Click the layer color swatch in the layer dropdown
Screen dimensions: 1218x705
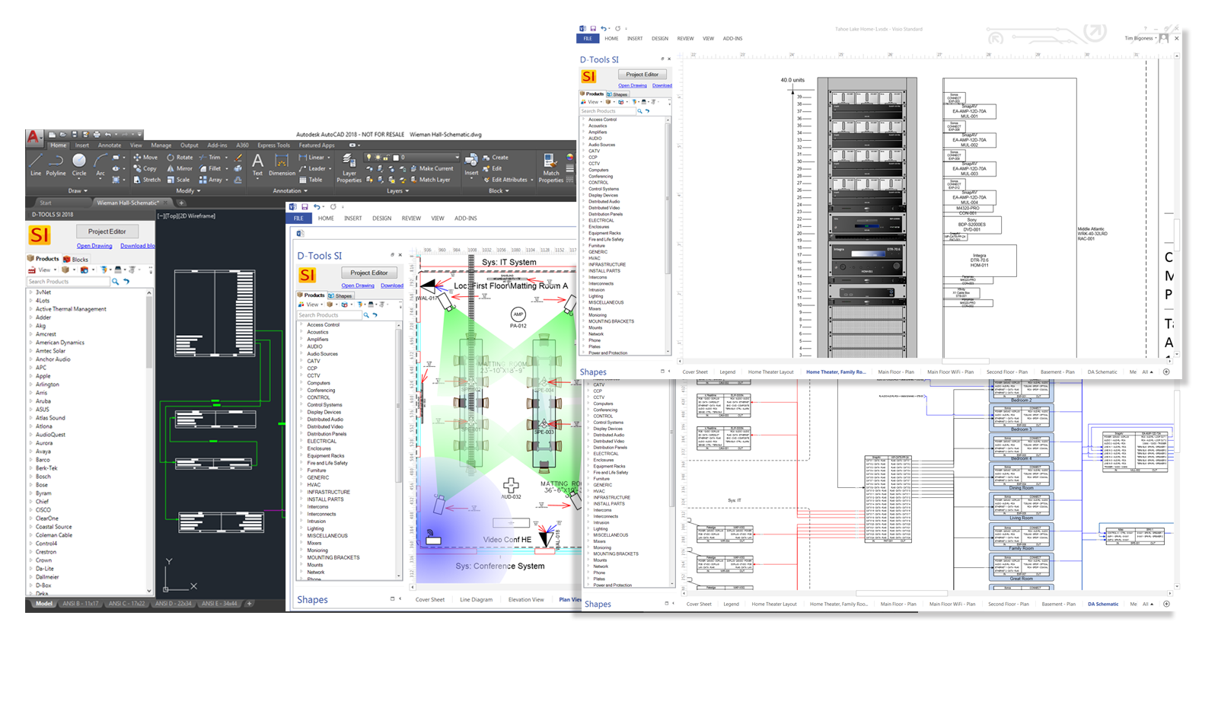396,158
